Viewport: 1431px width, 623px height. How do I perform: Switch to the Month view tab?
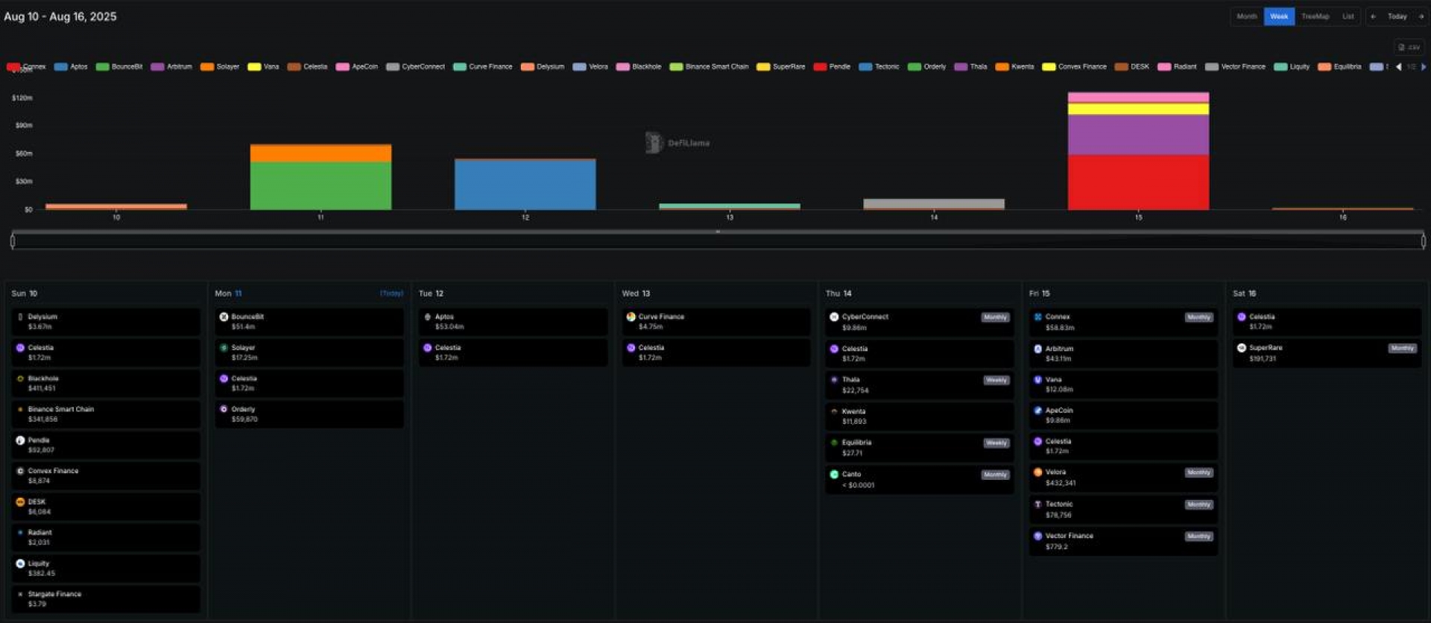click(x=1246, y=16)
